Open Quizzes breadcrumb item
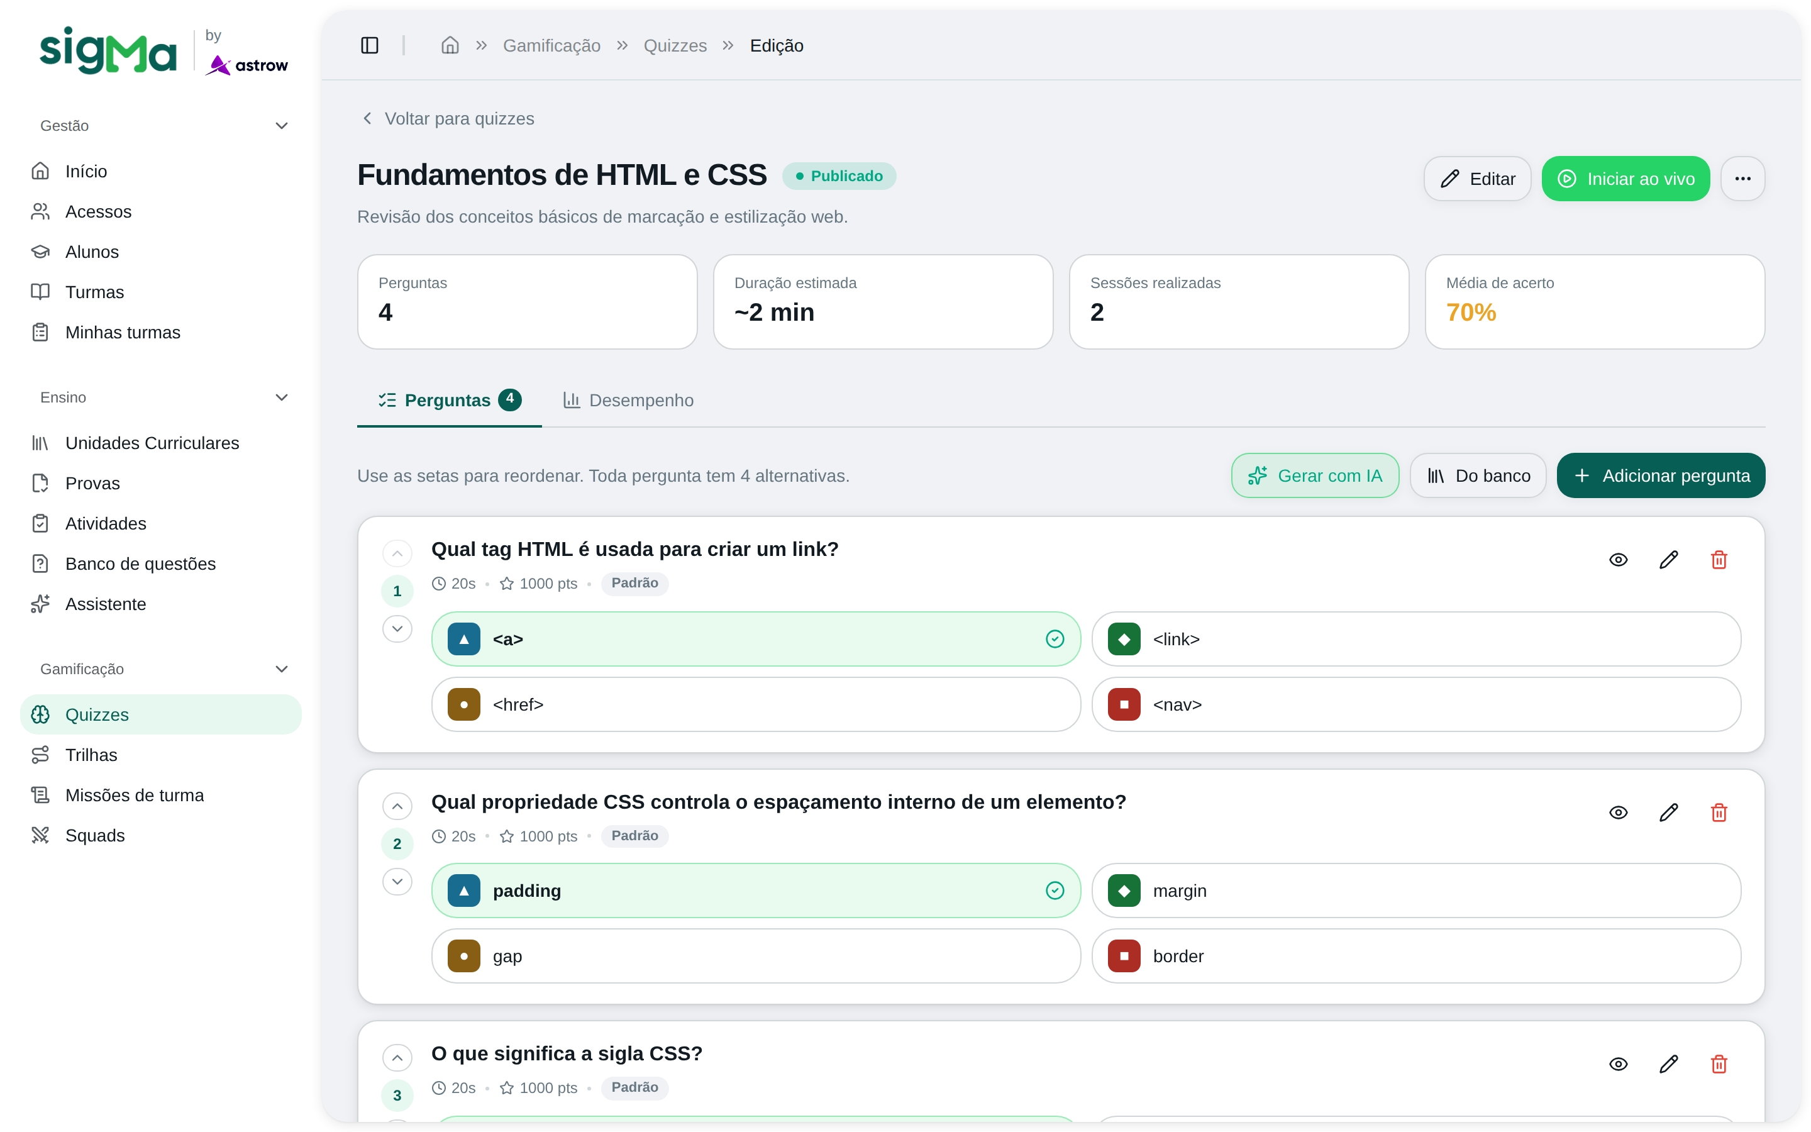 point(675,46)
